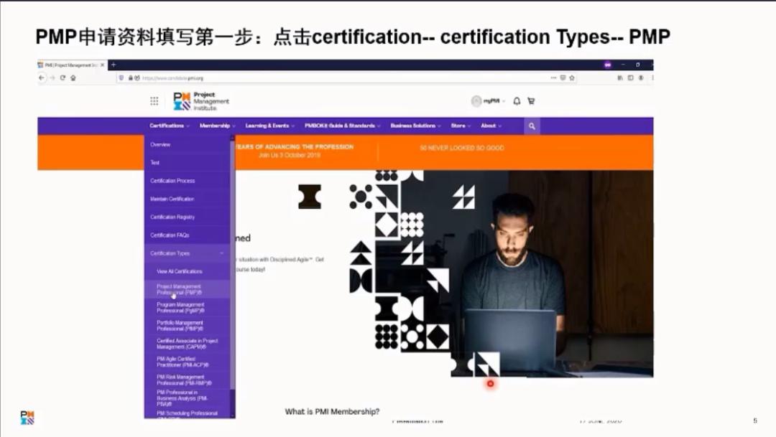
Task: Click the browser reload icon
Action: (63, 77)
